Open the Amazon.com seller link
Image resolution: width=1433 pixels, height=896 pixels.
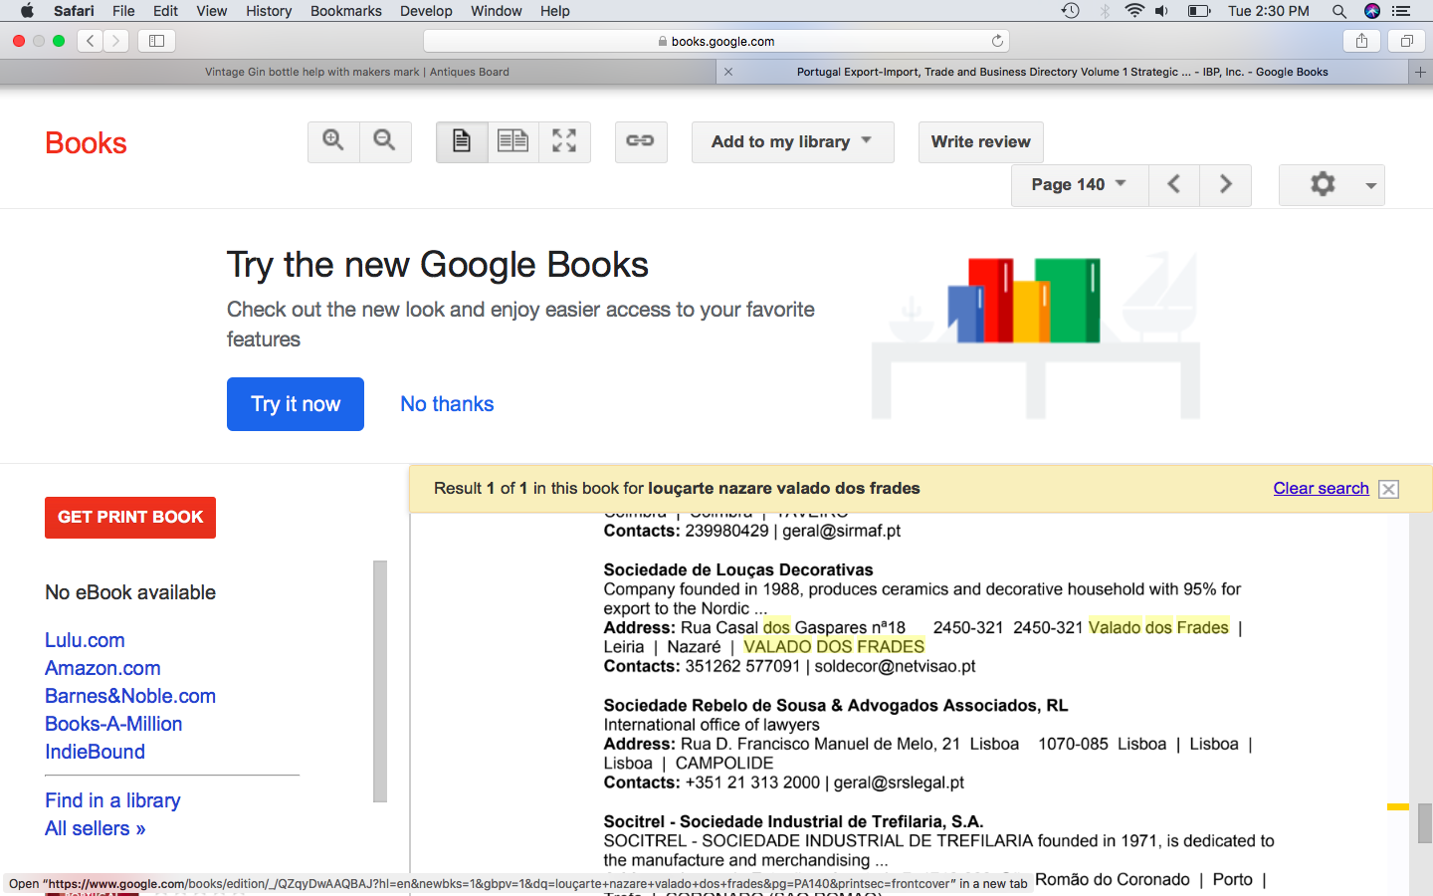pyautogui.click(x=102, y=668)
